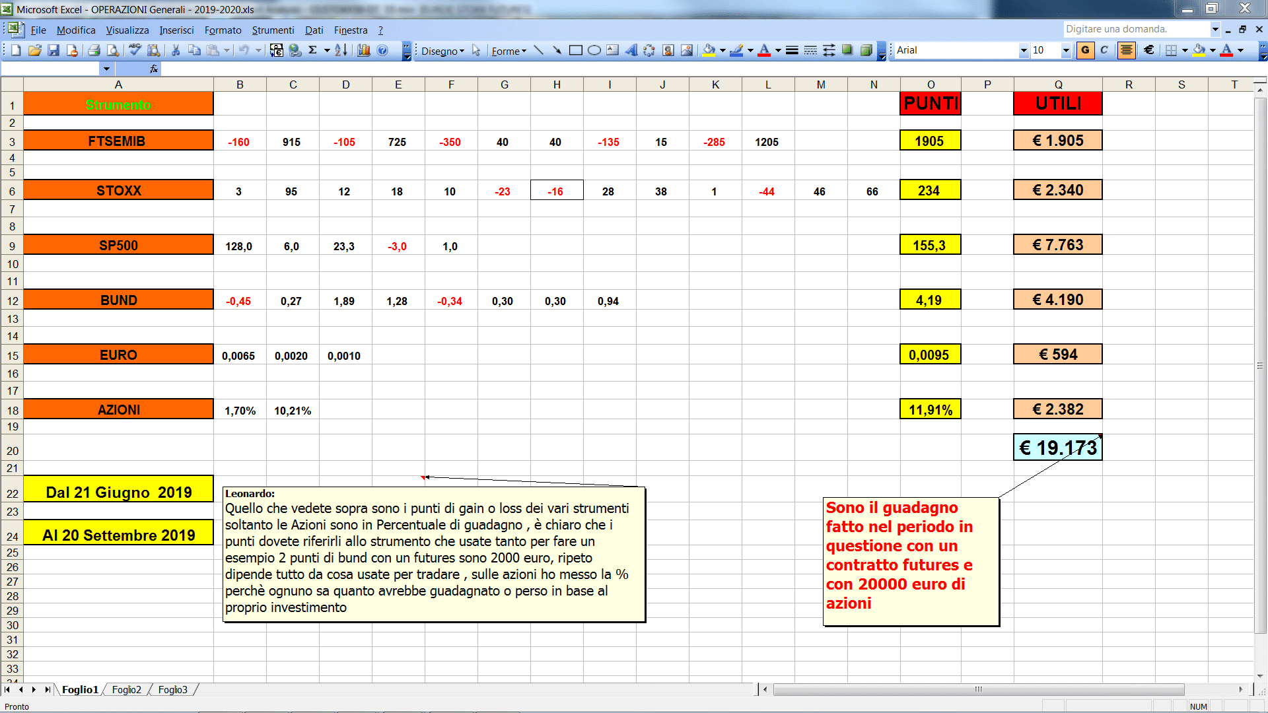Open the Formato menu
This screenshot has width=1268, height=713.
(x=223, y=30)
